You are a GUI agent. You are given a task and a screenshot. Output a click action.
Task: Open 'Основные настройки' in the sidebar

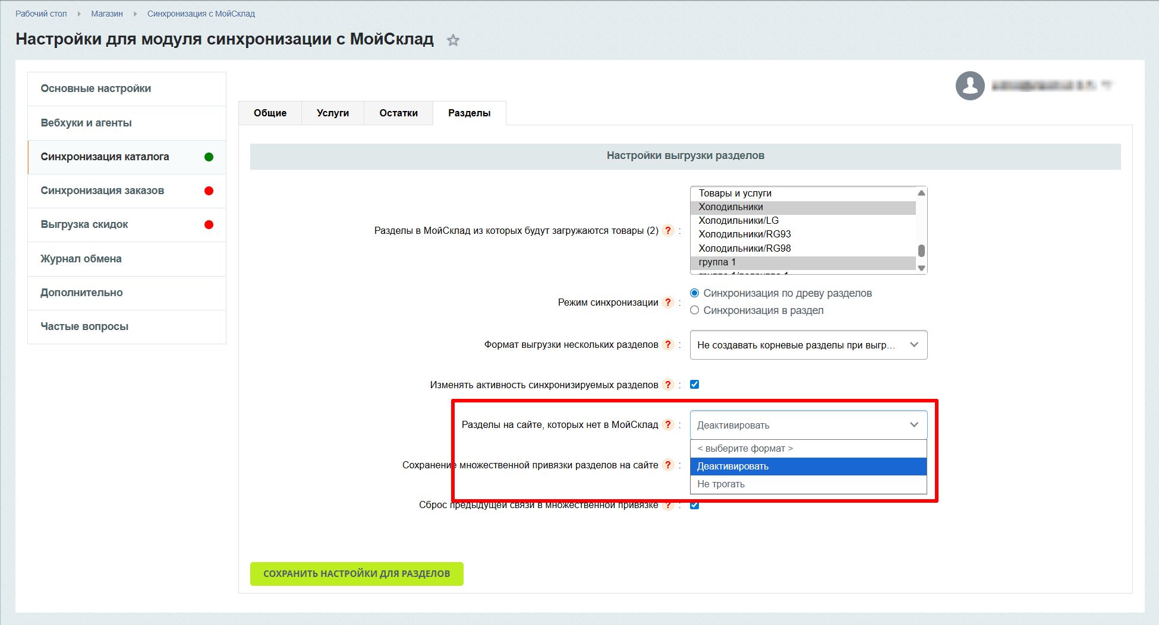(127, 89)
